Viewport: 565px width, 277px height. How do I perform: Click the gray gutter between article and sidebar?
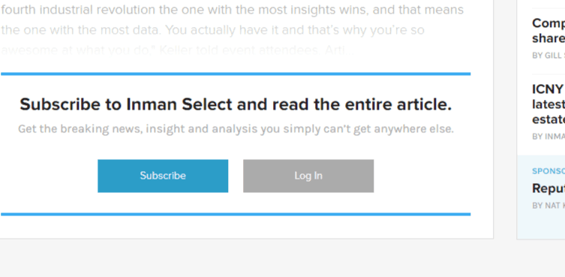pos(505,119)
